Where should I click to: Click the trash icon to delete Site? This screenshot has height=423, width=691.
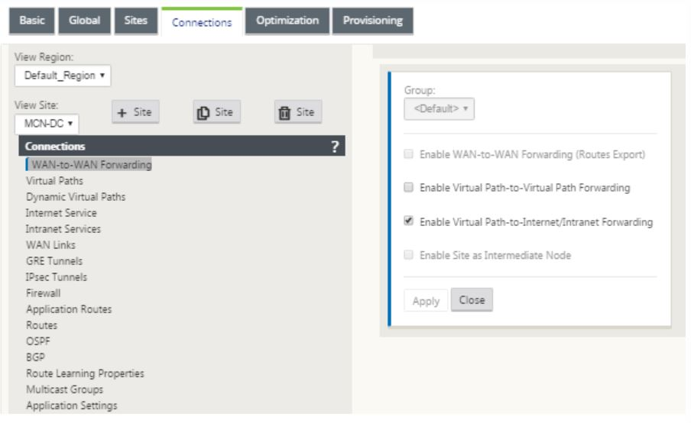click(284, 113)
